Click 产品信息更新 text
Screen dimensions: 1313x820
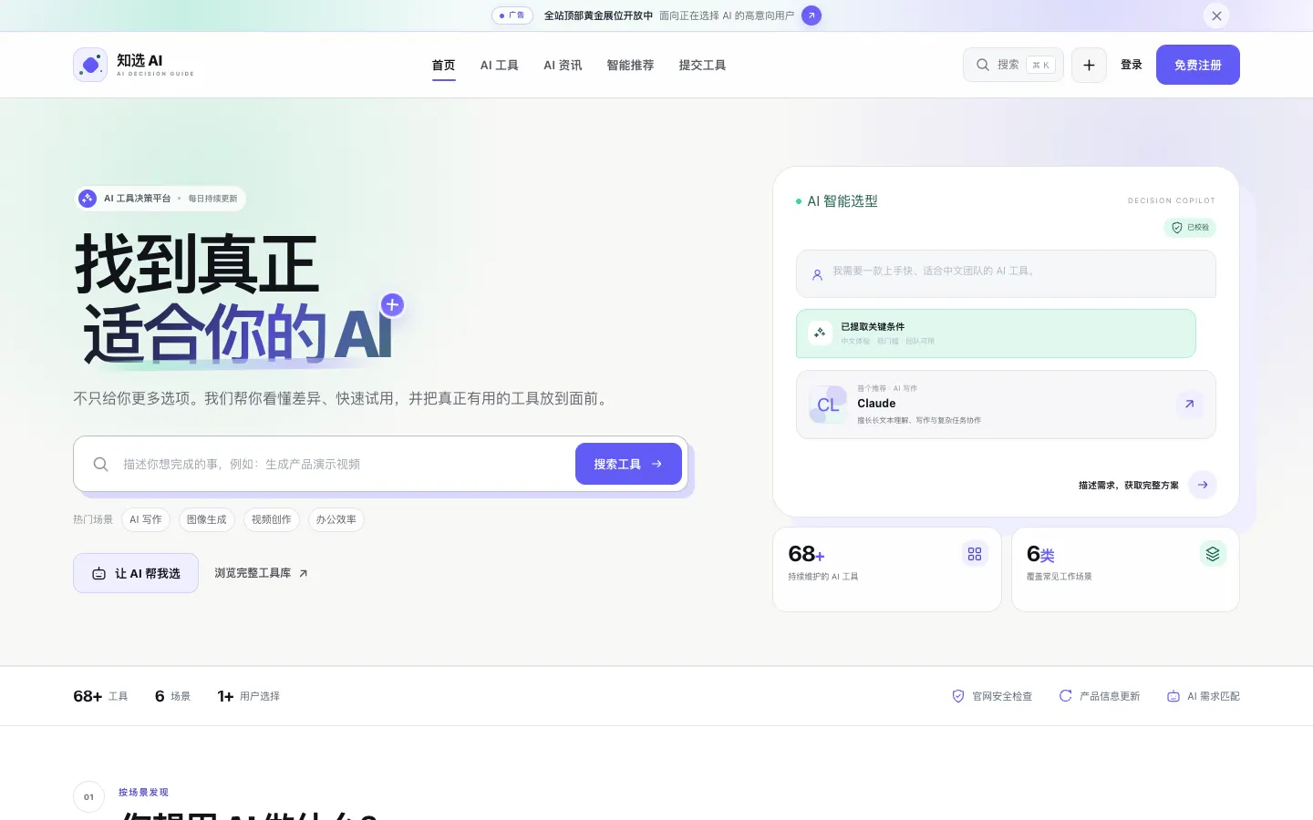coord(1110,696)
